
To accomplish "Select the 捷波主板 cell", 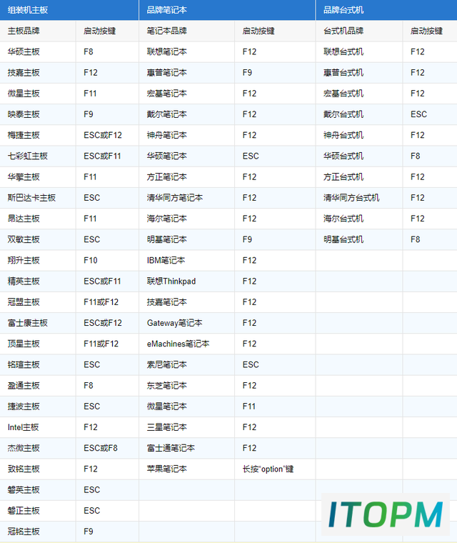I will click(x=38, y=407).
